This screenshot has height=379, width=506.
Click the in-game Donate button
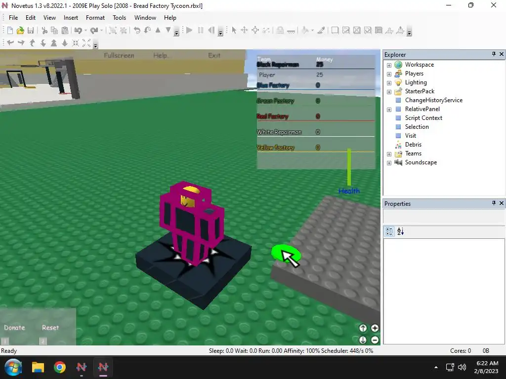[x=14, y=328]
